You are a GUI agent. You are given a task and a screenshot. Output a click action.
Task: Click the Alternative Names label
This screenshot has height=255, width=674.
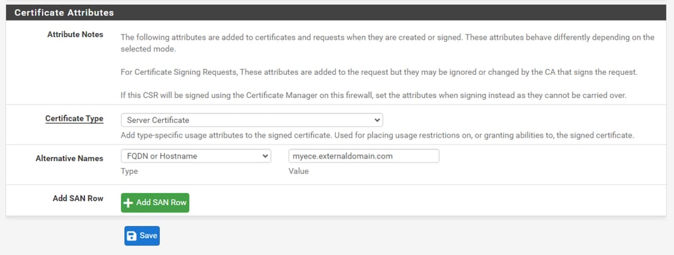click(70, 159)
